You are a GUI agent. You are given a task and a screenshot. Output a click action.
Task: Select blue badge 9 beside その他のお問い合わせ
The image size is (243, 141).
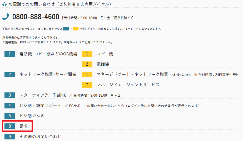(x=10, y=137)
